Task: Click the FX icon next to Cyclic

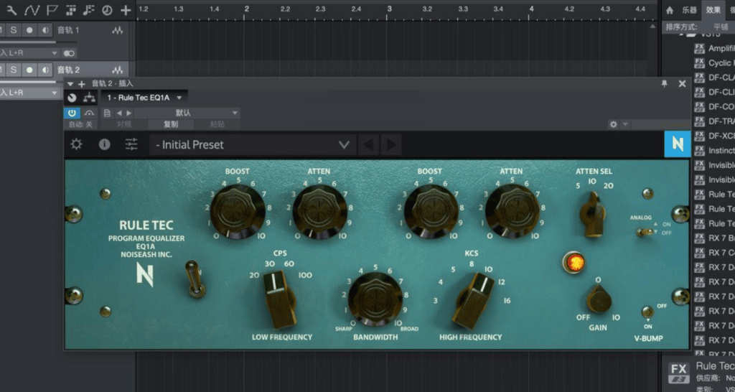Action: [x=699, y=63]
